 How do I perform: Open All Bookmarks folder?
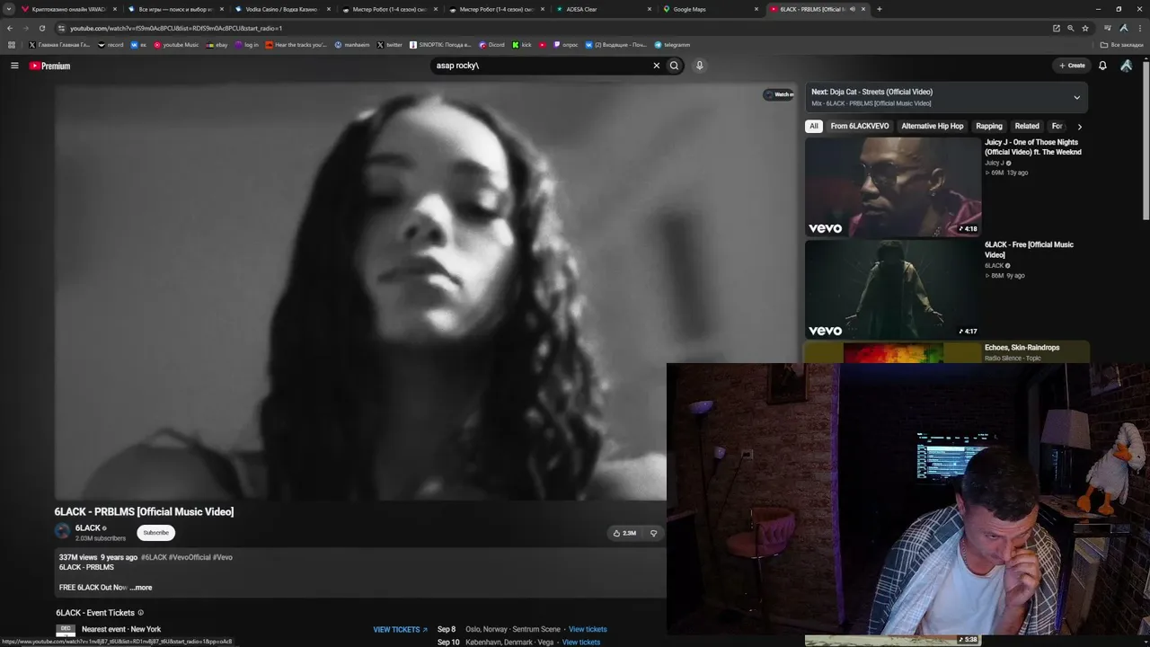point(1122,45)
